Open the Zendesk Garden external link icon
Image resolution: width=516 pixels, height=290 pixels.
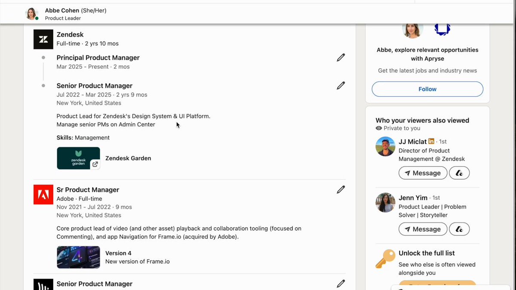tap(95, 164)
